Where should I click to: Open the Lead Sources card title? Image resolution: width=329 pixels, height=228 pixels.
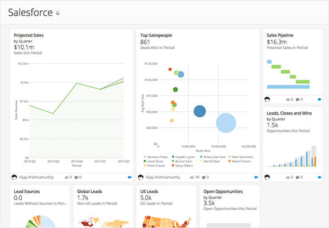tap(27, 192)
